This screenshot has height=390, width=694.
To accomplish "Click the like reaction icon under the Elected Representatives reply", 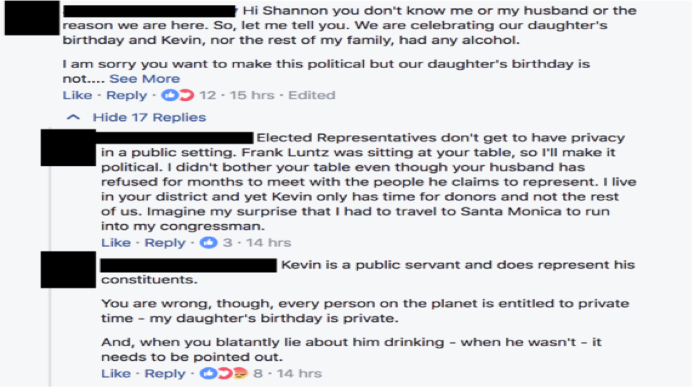I will [x=208, y=243].
